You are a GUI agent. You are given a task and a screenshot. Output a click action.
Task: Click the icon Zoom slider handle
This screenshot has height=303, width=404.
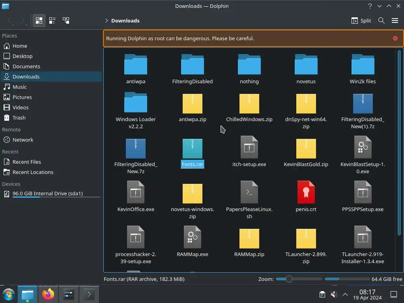pyautogui.click(x=289, y=279)
